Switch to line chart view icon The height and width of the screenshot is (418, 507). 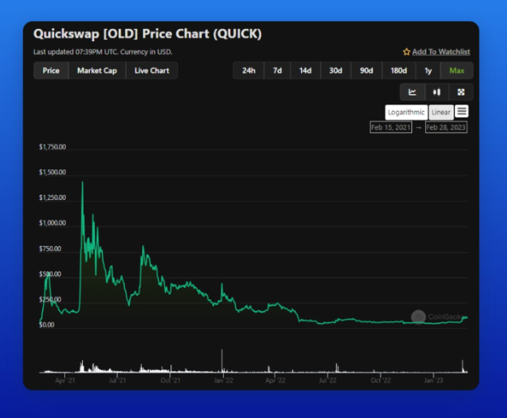pos(412,92)
